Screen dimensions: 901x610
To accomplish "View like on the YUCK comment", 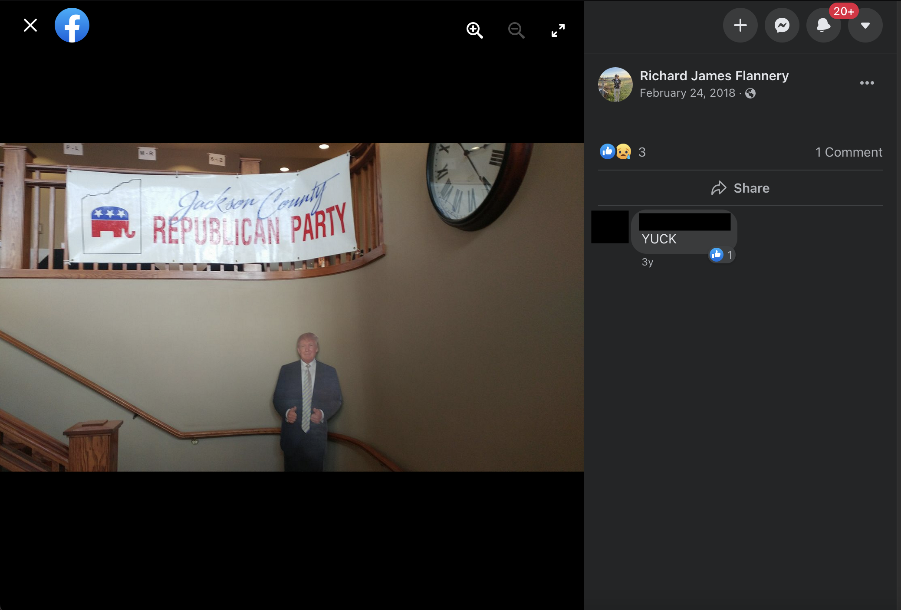I will pyautogui.click(x=722, y=255).
